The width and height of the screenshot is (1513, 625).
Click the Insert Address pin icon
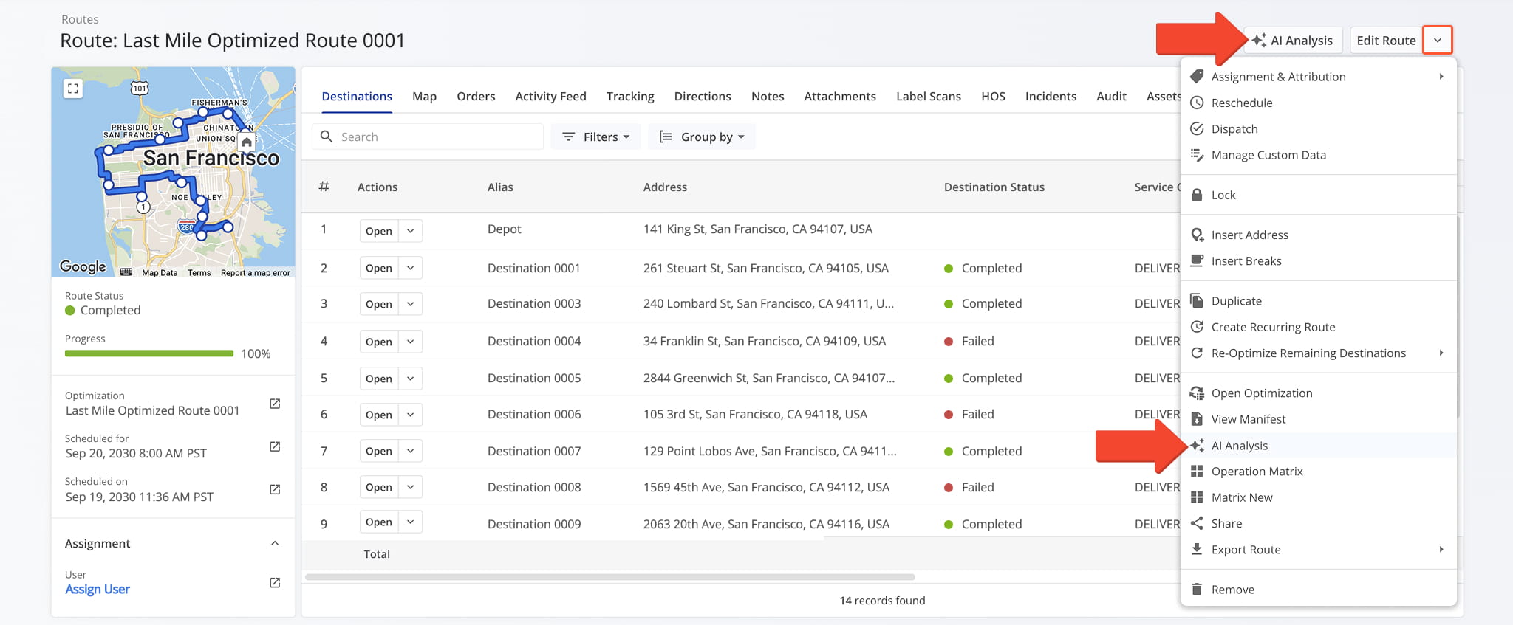1197,235
